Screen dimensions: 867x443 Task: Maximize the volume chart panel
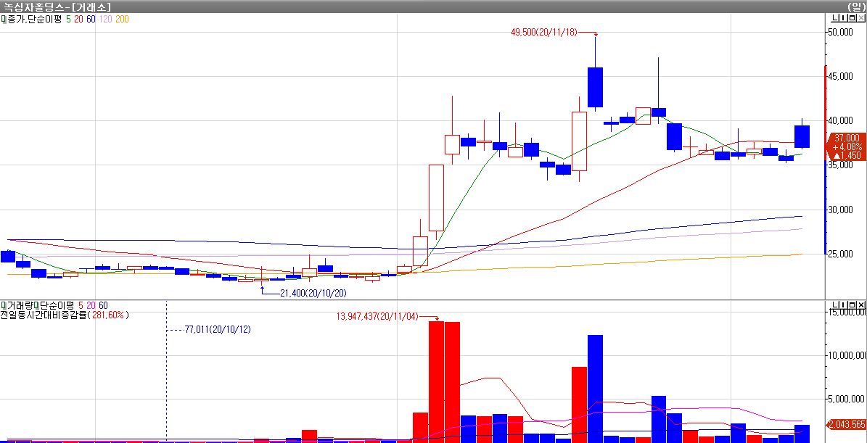tap(852, 305)
